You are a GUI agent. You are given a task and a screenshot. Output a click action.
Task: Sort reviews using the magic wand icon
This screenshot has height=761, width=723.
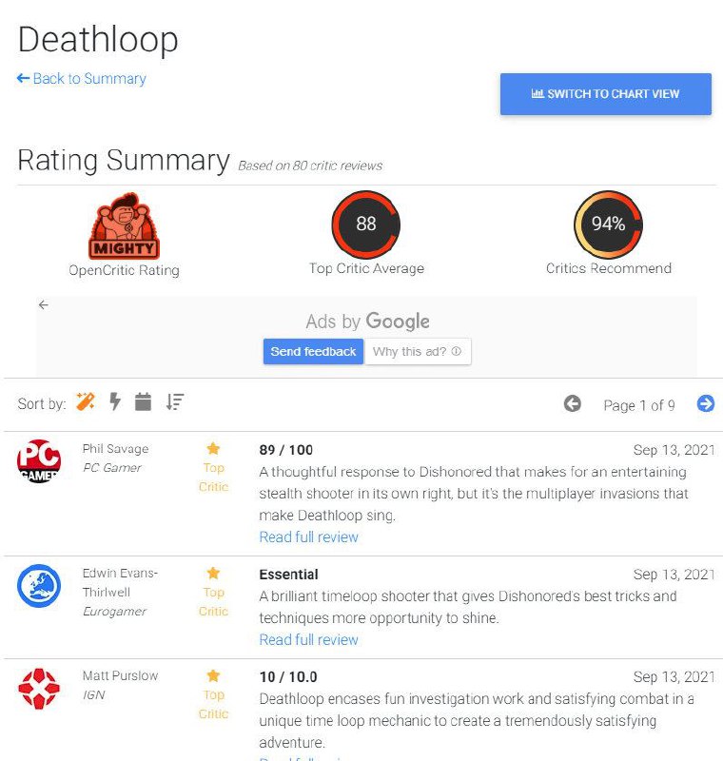[86, 401]
